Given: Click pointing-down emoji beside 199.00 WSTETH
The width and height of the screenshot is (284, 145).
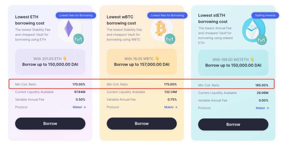Looking at the screenshot, I should 252,59.
